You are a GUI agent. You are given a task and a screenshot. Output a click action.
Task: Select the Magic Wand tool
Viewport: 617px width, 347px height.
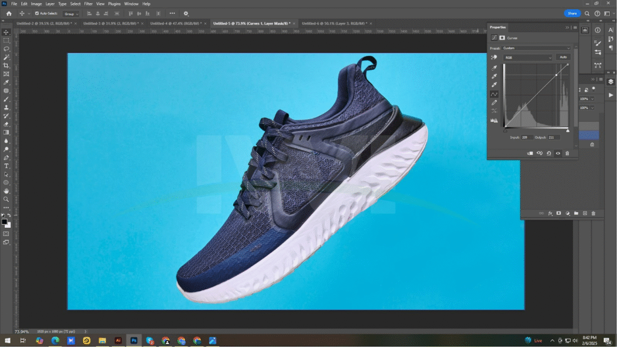tap(6, 57)
